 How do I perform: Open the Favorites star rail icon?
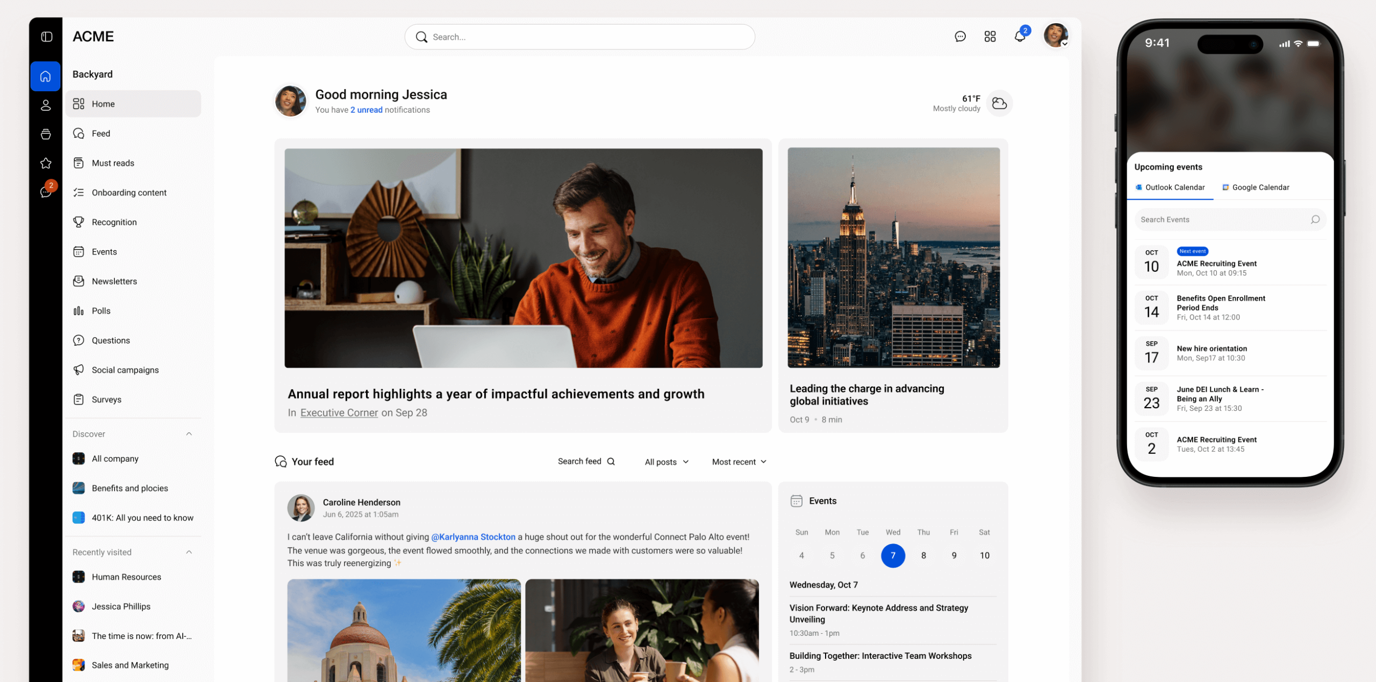click(46, 163)
